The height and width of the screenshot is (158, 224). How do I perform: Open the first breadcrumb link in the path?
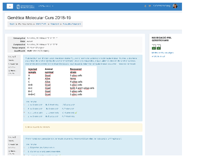[12, 24]
